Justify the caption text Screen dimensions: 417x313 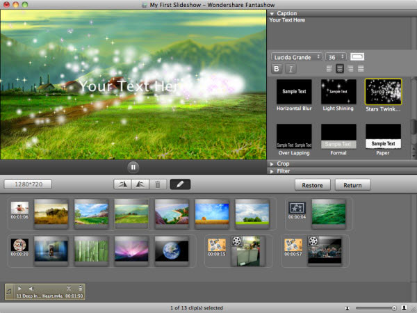[361, 69]
